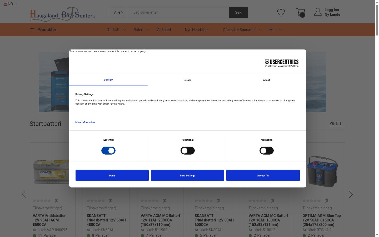This screenshot has width=379, height=237.
Task: Click the 'Artikkel: 510012' text
Action: tap(262, 230)
